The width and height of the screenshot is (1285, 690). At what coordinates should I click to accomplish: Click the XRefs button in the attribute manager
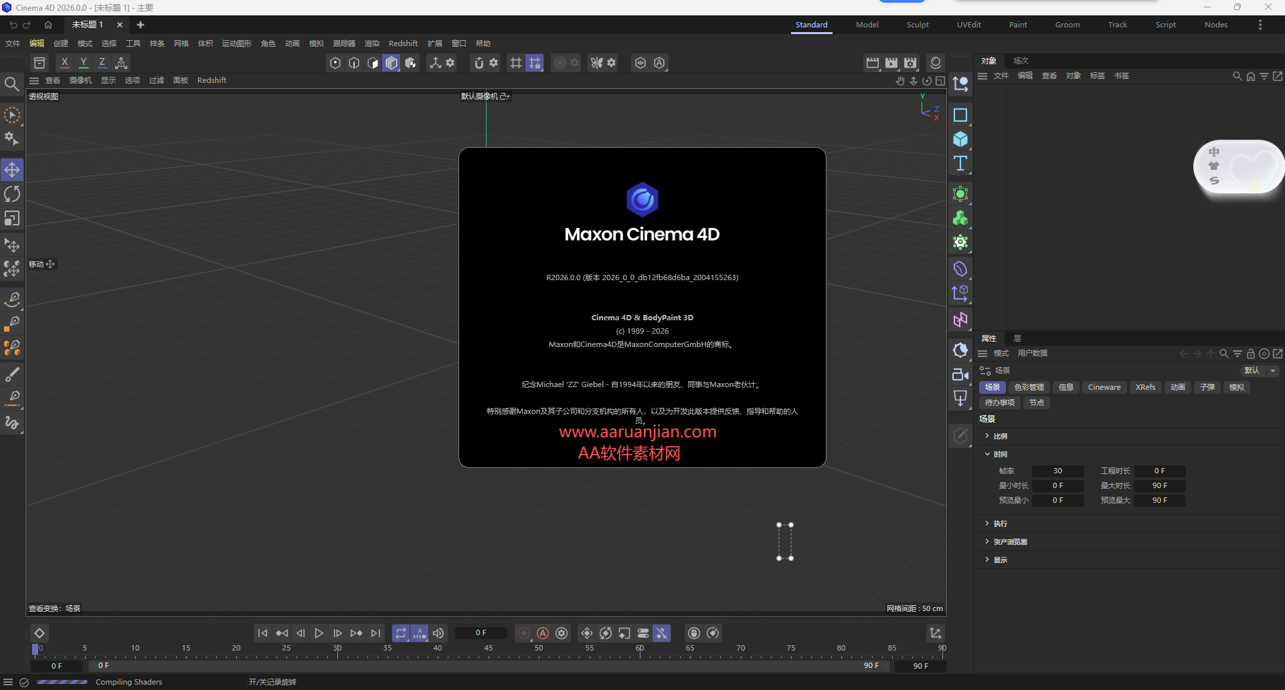click(x=1146, y=387)
